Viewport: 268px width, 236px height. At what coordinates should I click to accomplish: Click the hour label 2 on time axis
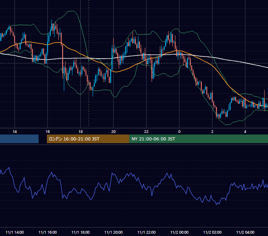point(212,132)
